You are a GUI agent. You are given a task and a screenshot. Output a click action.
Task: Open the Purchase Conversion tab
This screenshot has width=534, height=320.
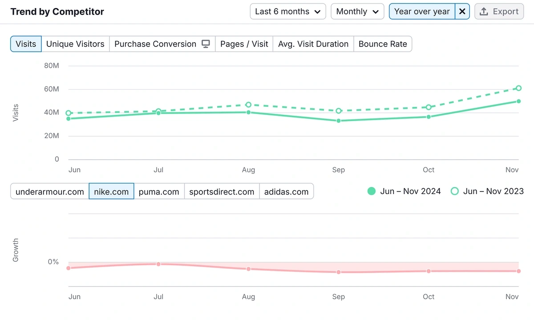[x=162, y=44]
